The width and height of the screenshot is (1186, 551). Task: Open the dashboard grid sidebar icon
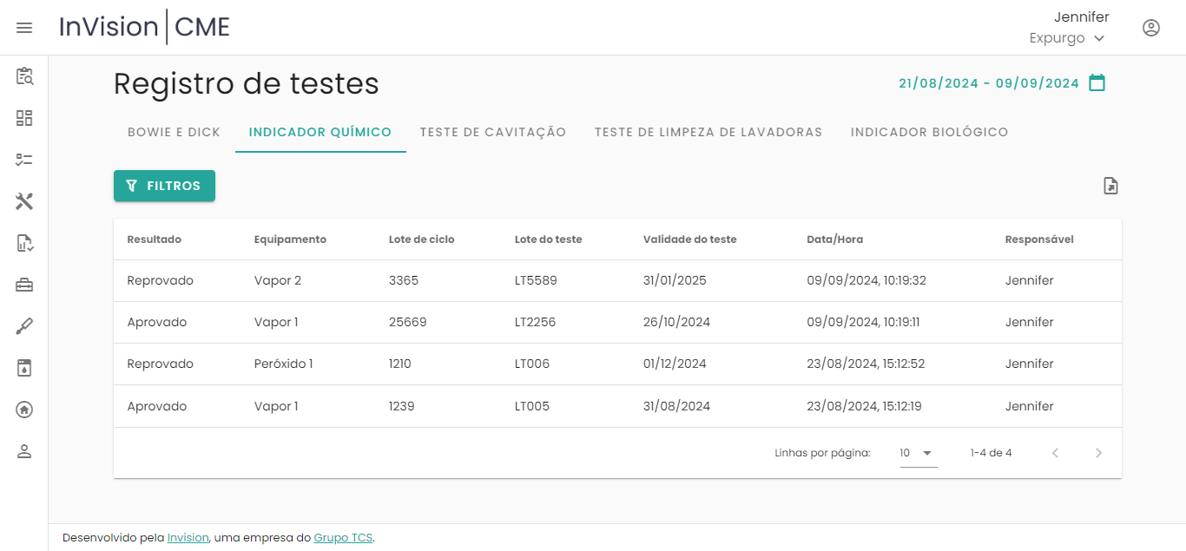[24, 118]
